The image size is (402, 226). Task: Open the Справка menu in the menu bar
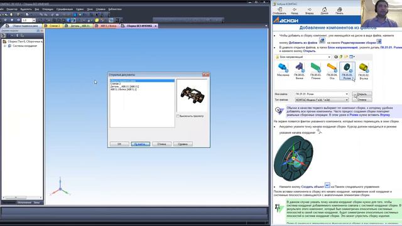[100, 9]
